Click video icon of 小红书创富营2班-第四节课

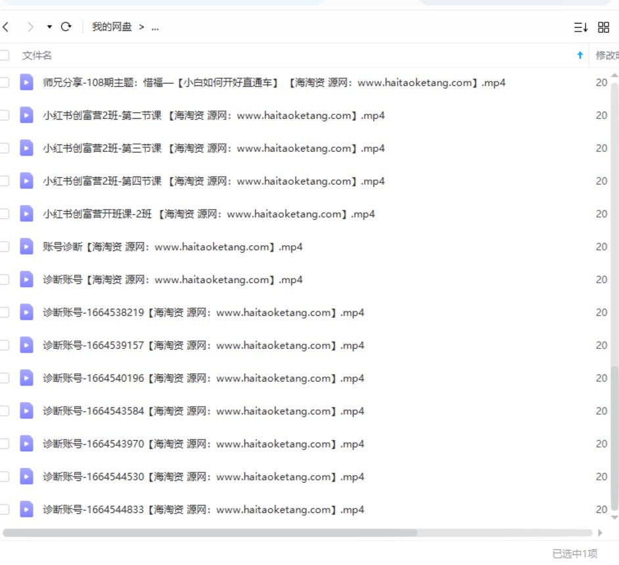coord(26,181)
